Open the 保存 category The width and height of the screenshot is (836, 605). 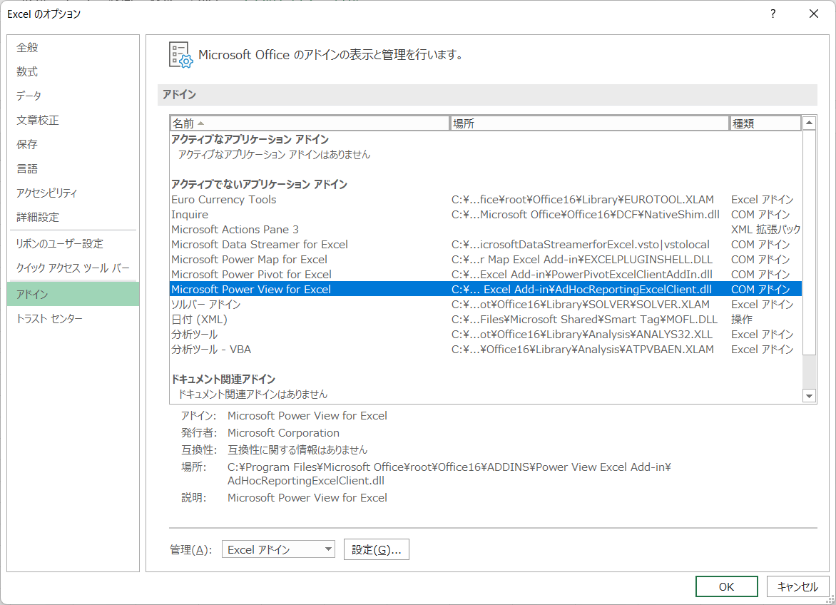pos(73,144)
